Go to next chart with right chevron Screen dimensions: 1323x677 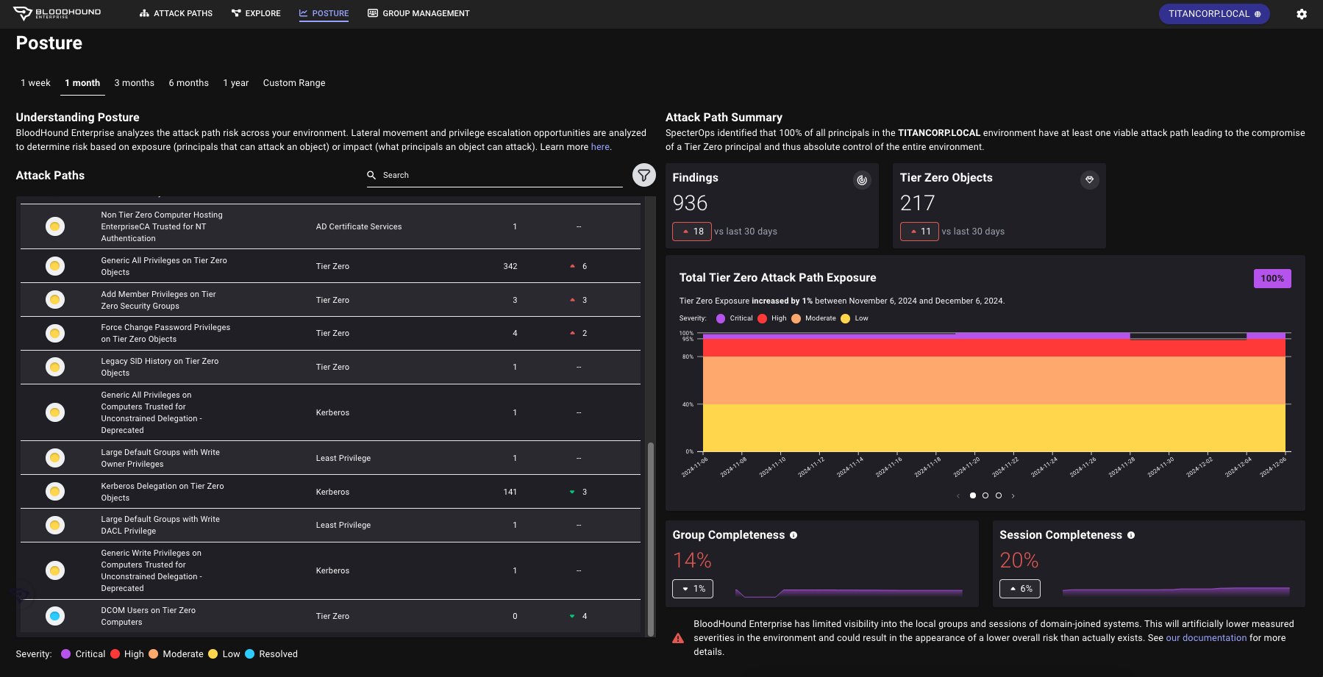tap(1013, 495)
